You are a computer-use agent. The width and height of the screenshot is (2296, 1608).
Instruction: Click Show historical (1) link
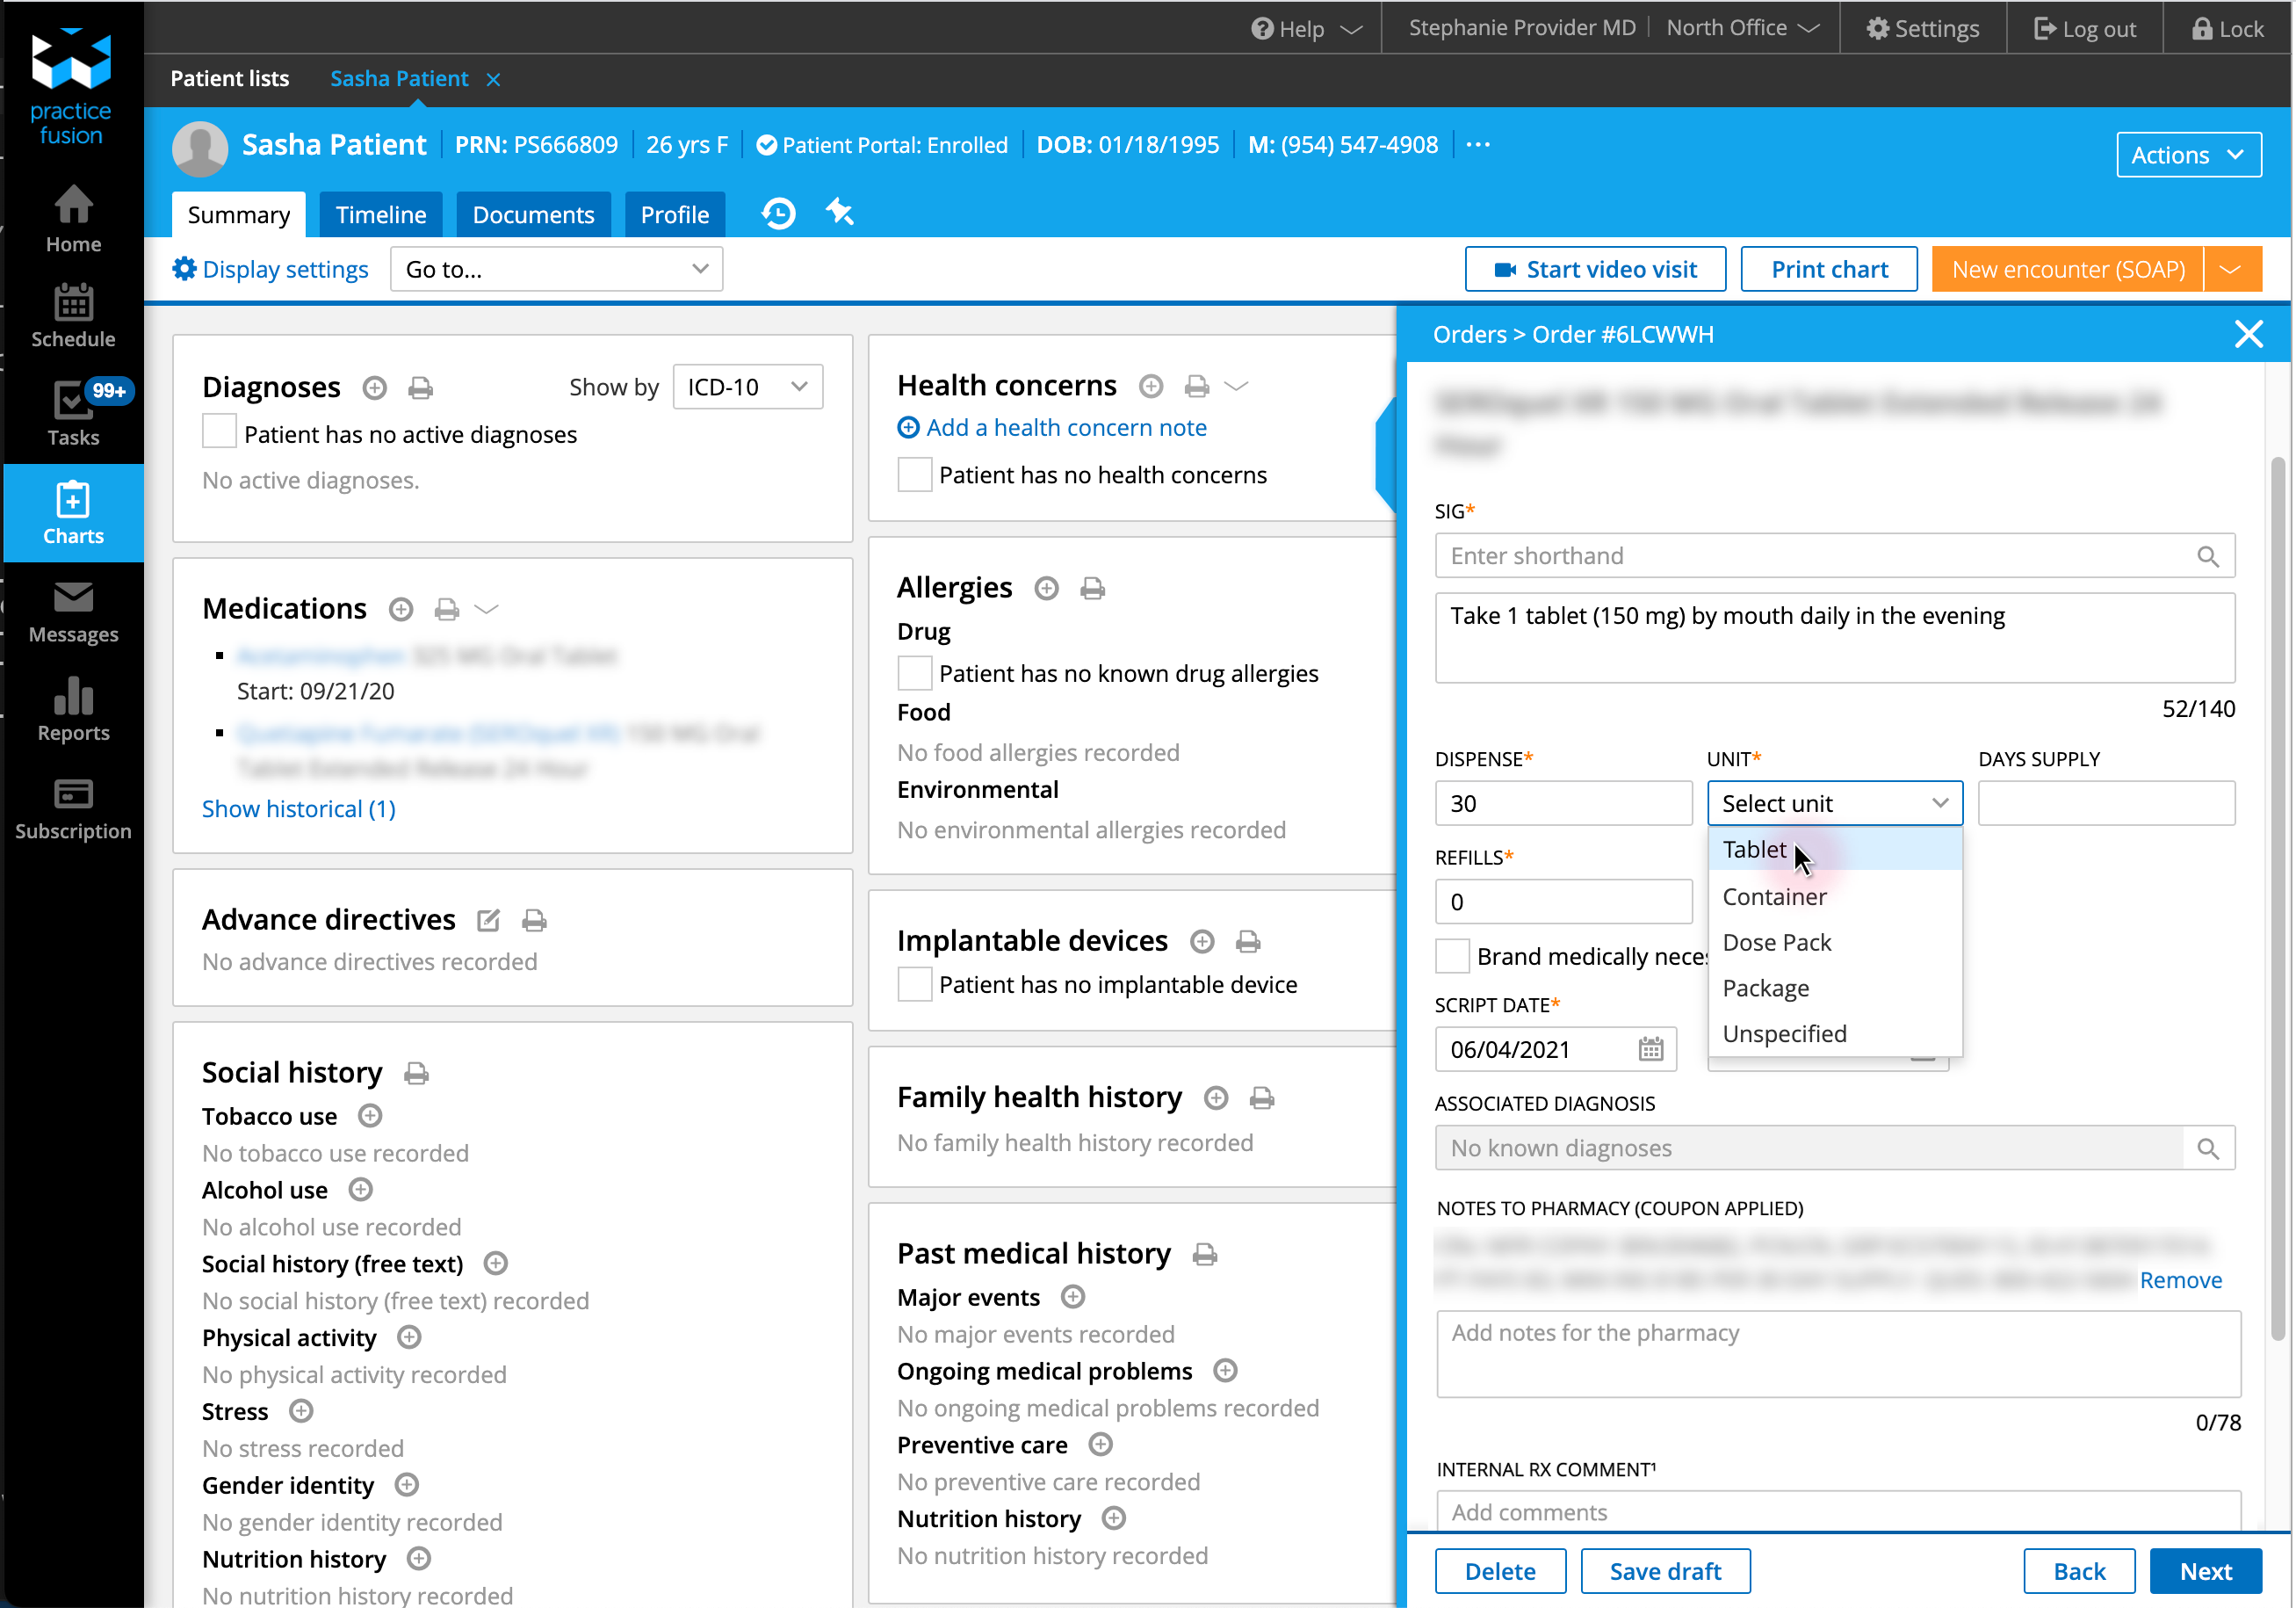(298, 808)
